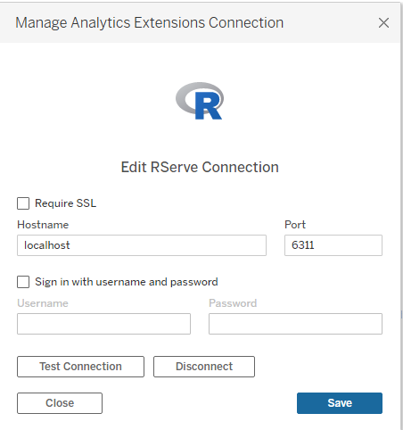Viewport: 403px width, 430px height.
Task: Enable the Require SSL checkbox
Action: 23,203
